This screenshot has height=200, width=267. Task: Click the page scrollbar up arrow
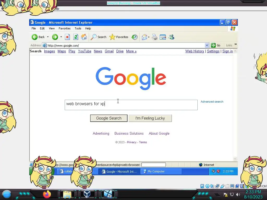pos(235,51)
